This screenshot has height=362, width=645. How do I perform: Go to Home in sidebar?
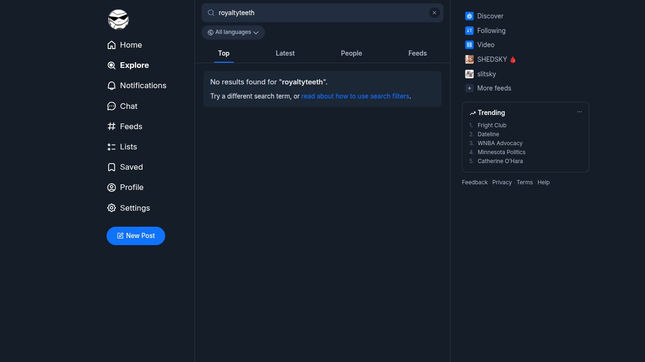click(x=125, y=45)
